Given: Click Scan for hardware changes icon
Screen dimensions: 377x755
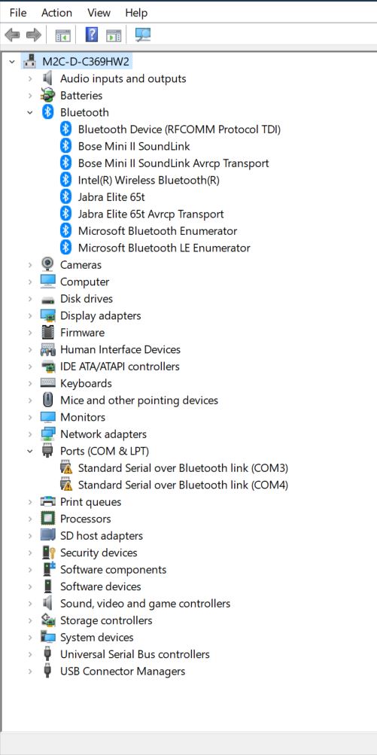Looking at the screenshot, I should coord(143,34).
